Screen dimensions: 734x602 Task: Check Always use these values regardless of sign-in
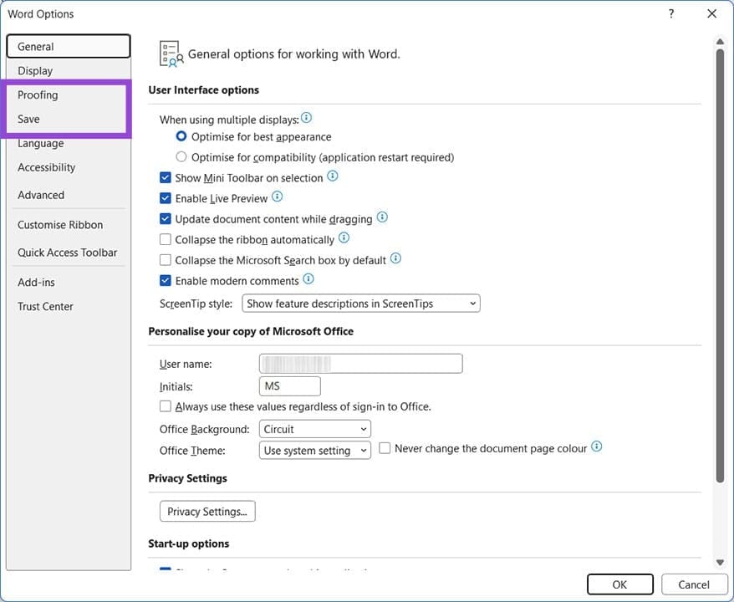pyautogui.click(x=165, y=406)
